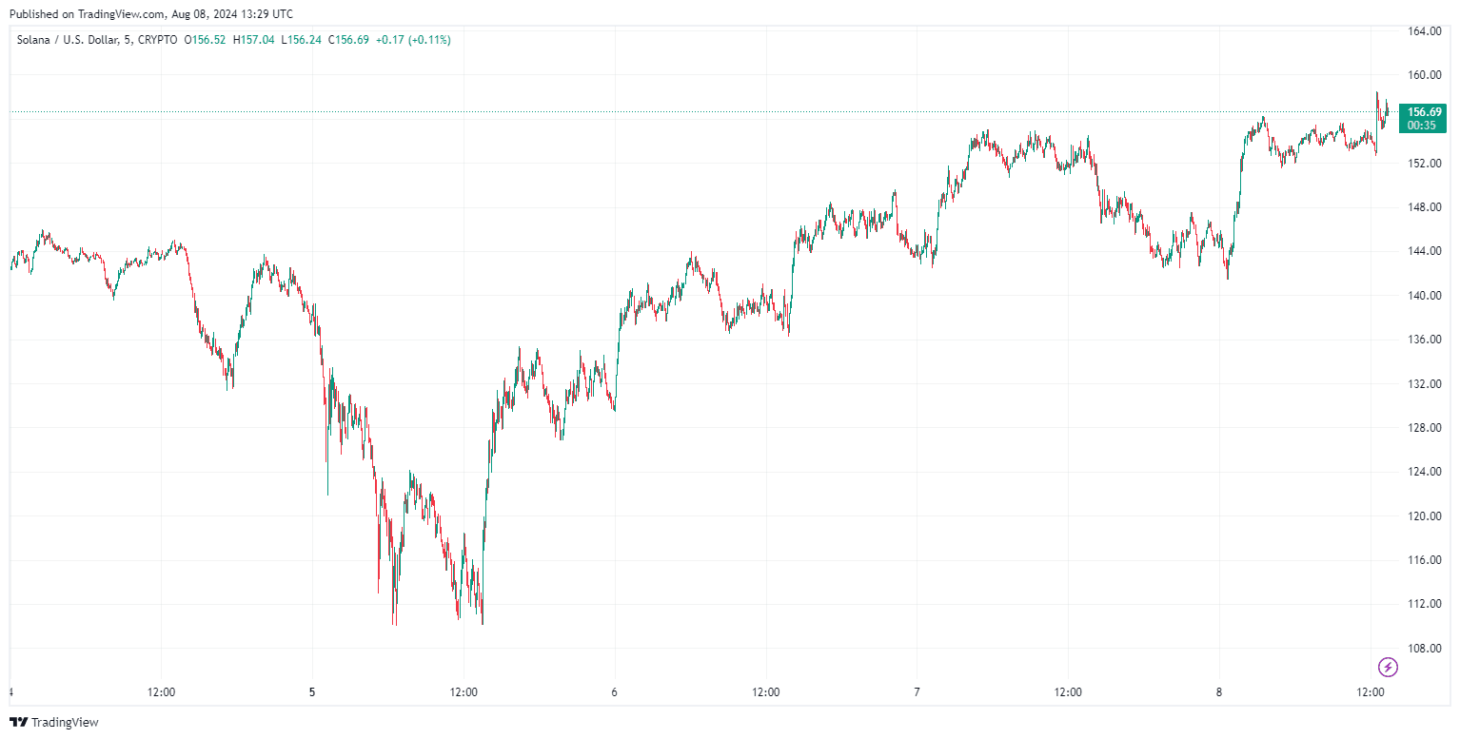Viewport: 1460px width, 739px height.
Task: Click the 140.00 price axis label
Action: tap(1424, 296)
